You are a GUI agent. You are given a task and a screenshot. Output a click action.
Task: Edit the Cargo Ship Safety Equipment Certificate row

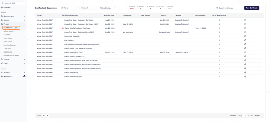click(x=245, y=20)
